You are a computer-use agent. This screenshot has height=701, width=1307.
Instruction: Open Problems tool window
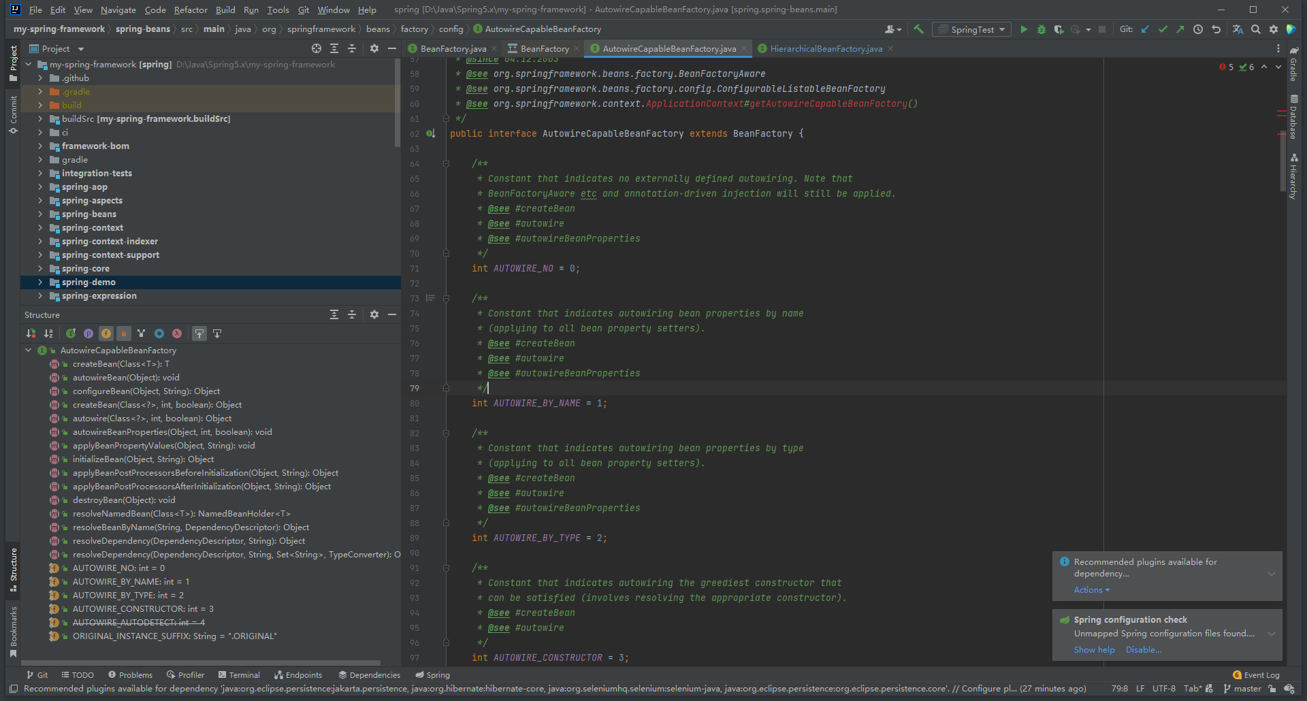click(130, 675)
